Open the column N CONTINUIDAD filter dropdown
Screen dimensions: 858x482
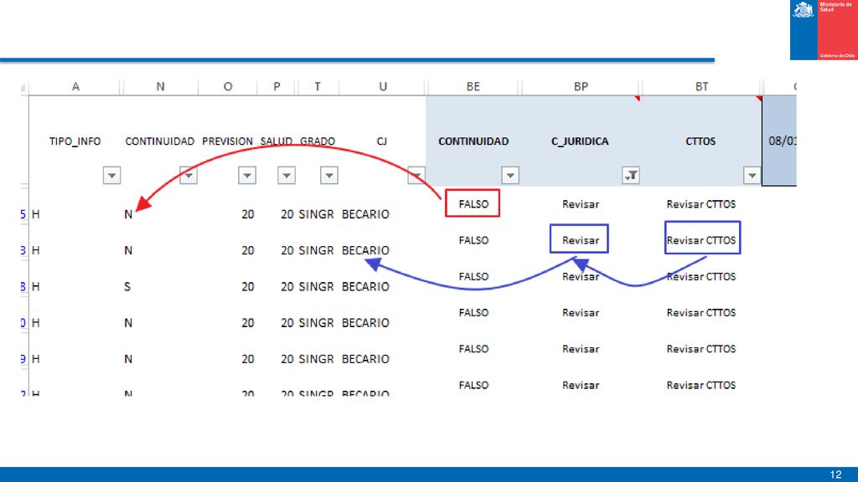pyautogui.click(x=189, y=176)
